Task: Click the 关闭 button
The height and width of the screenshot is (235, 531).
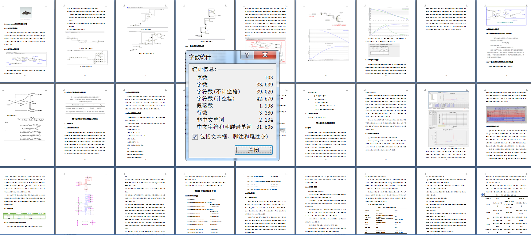Action: coord(254,150)
